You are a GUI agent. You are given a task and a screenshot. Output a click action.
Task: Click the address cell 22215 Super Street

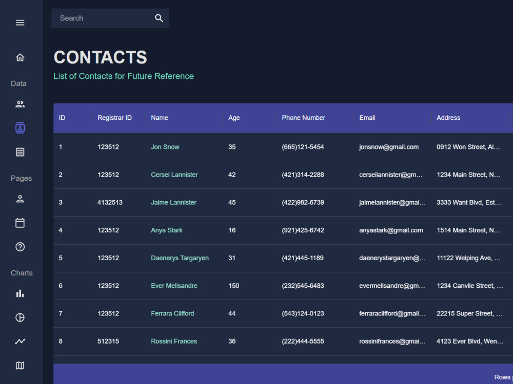click(470, 313)
